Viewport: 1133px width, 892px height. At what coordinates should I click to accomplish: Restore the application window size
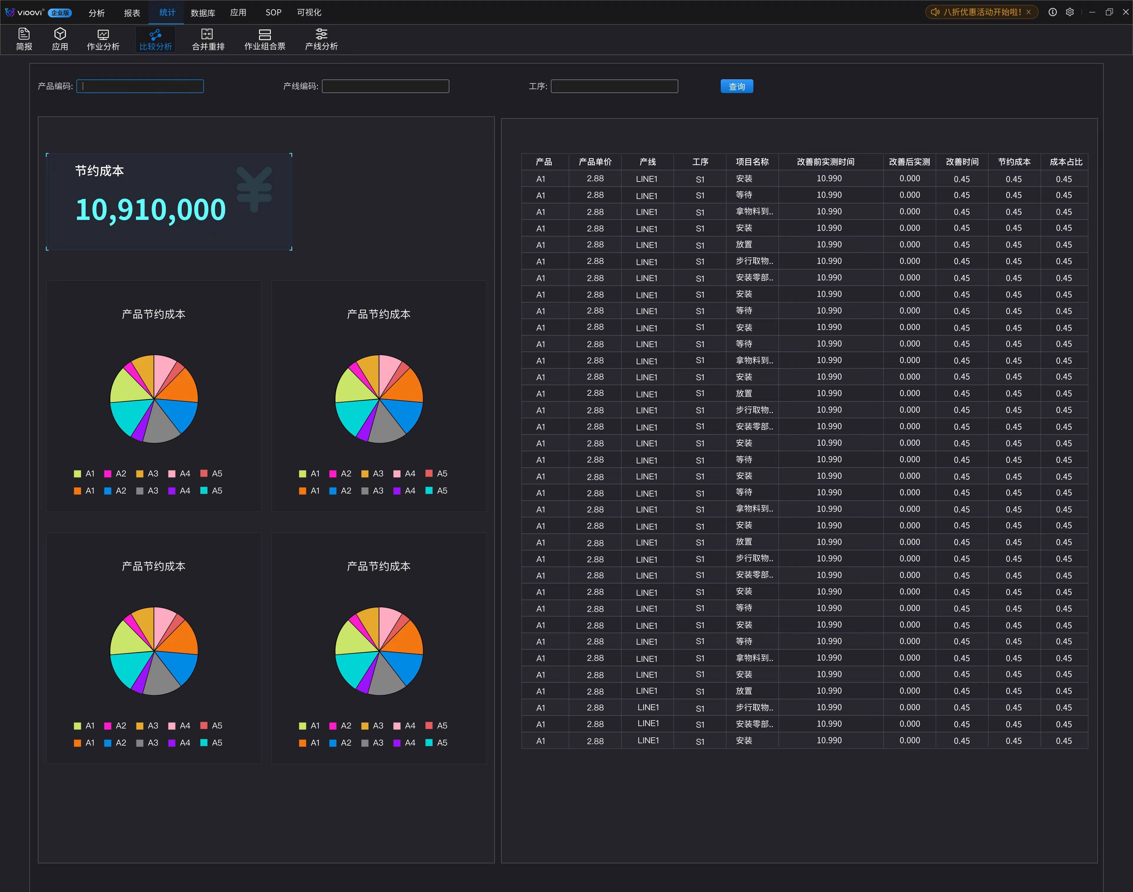[x=1109, y=12]
